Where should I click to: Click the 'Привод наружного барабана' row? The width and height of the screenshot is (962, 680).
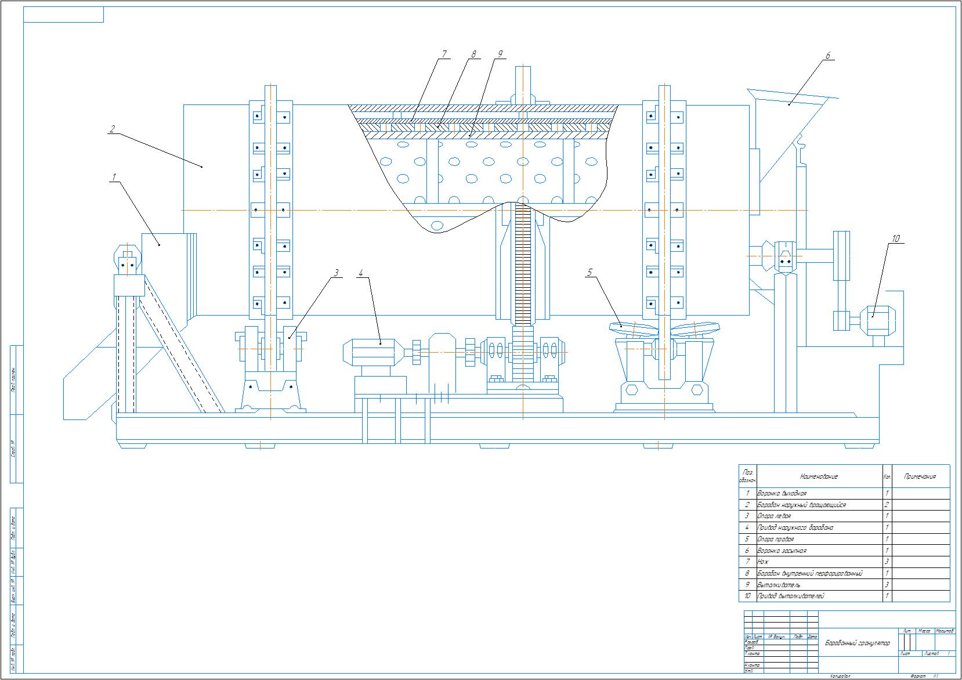[795, 527]
